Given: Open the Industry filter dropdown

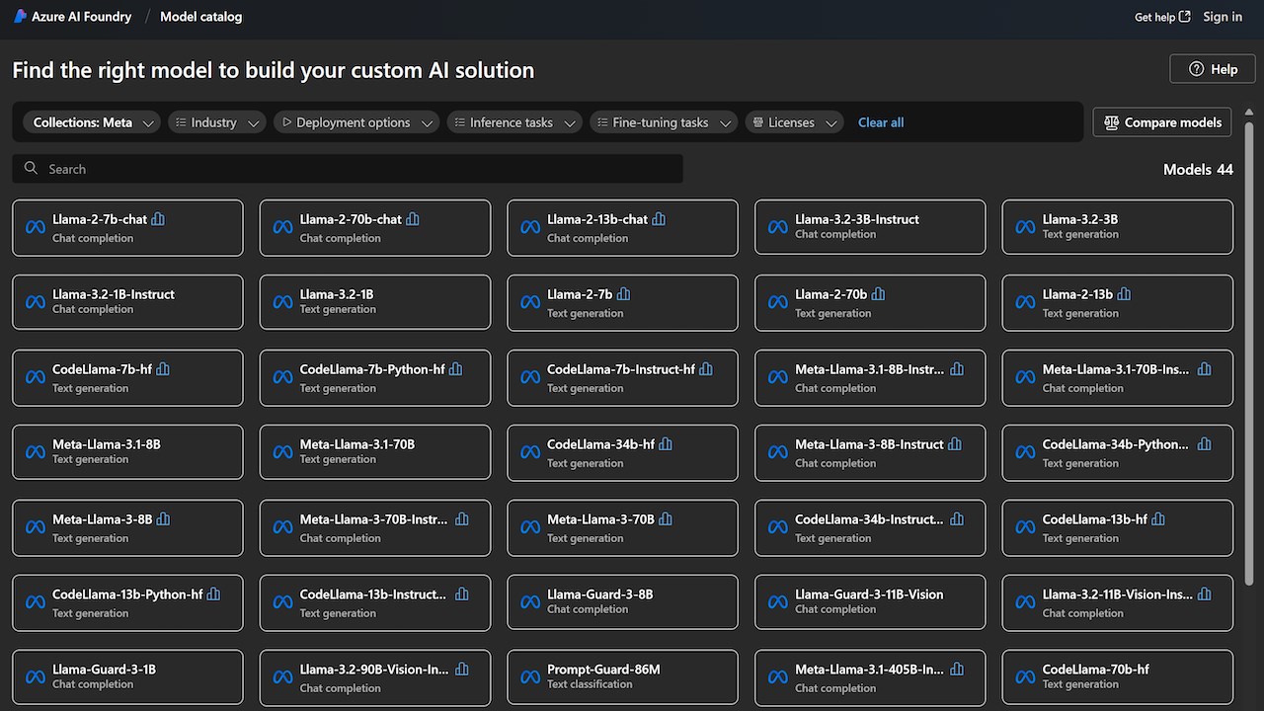Looking at the screenshot, I should pyautogui.click(x=216, y=122).
